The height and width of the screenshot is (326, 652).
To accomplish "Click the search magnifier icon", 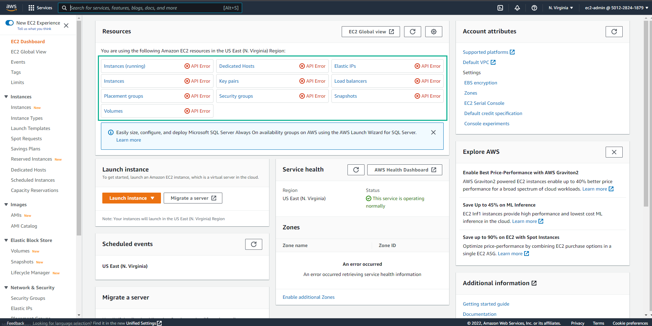I will tap(64, 8).
